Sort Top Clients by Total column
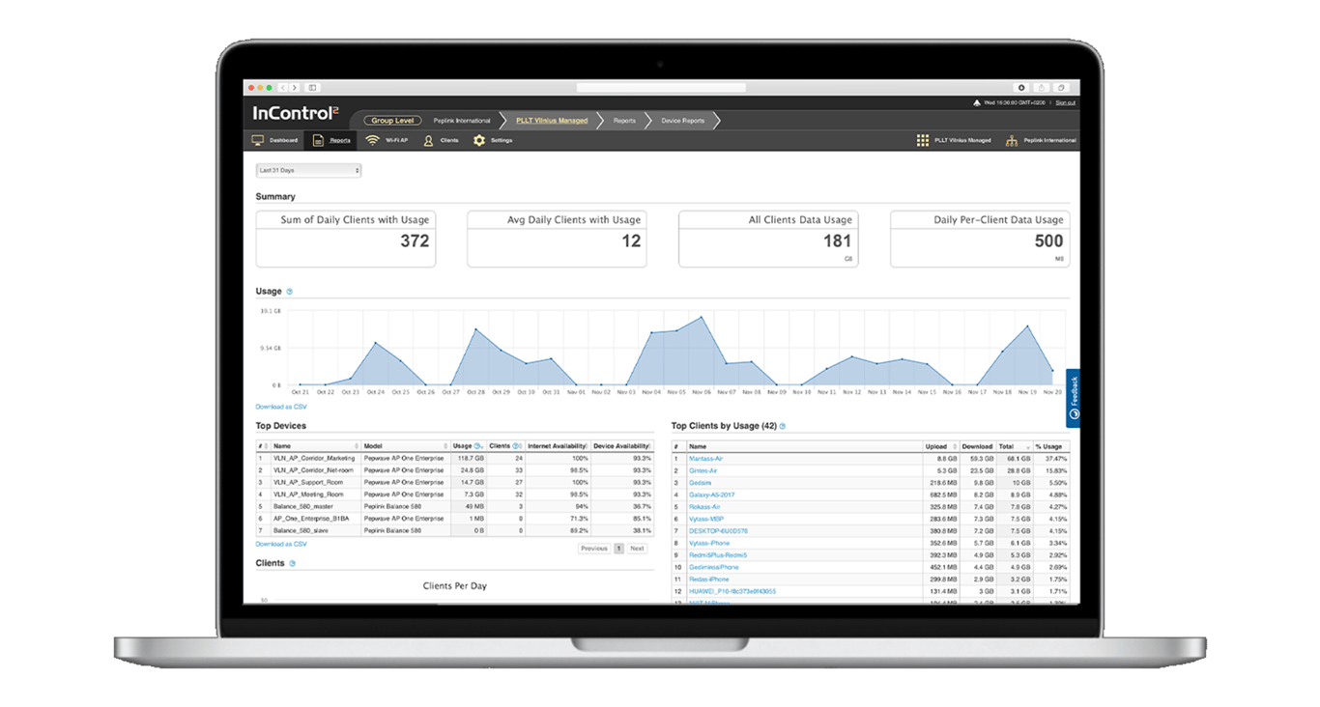 coord(1013,446)
